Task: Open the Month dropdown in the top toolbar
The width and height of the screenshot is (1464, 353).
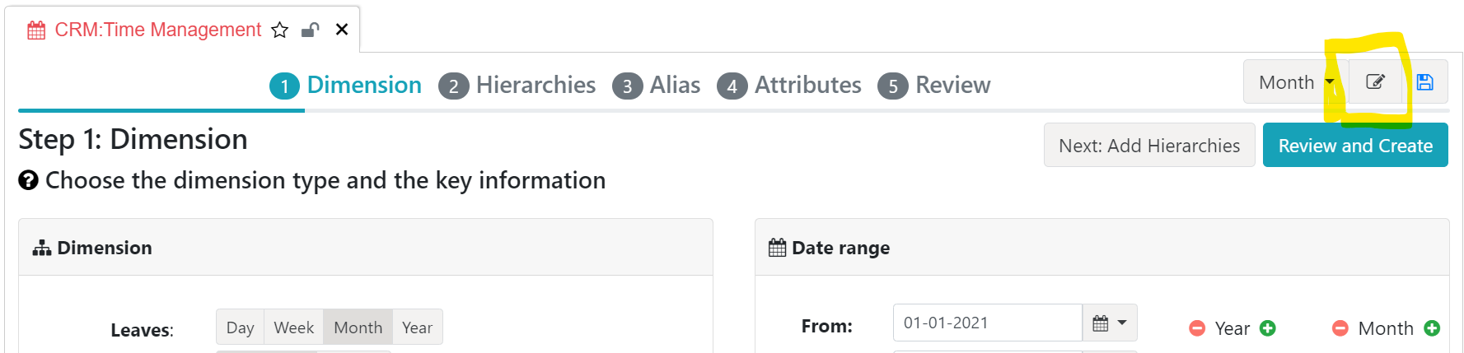Action: [1296, 81]
